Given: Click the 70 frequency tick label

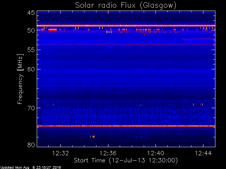Looking at the screenshot, I should pyautogui.click(x=31, y=108).
